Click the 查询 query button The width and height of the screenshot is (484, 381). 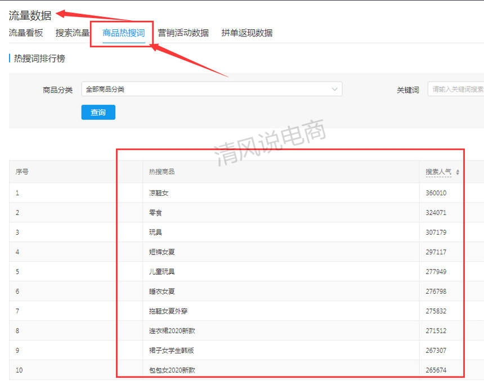pos(98,113)
